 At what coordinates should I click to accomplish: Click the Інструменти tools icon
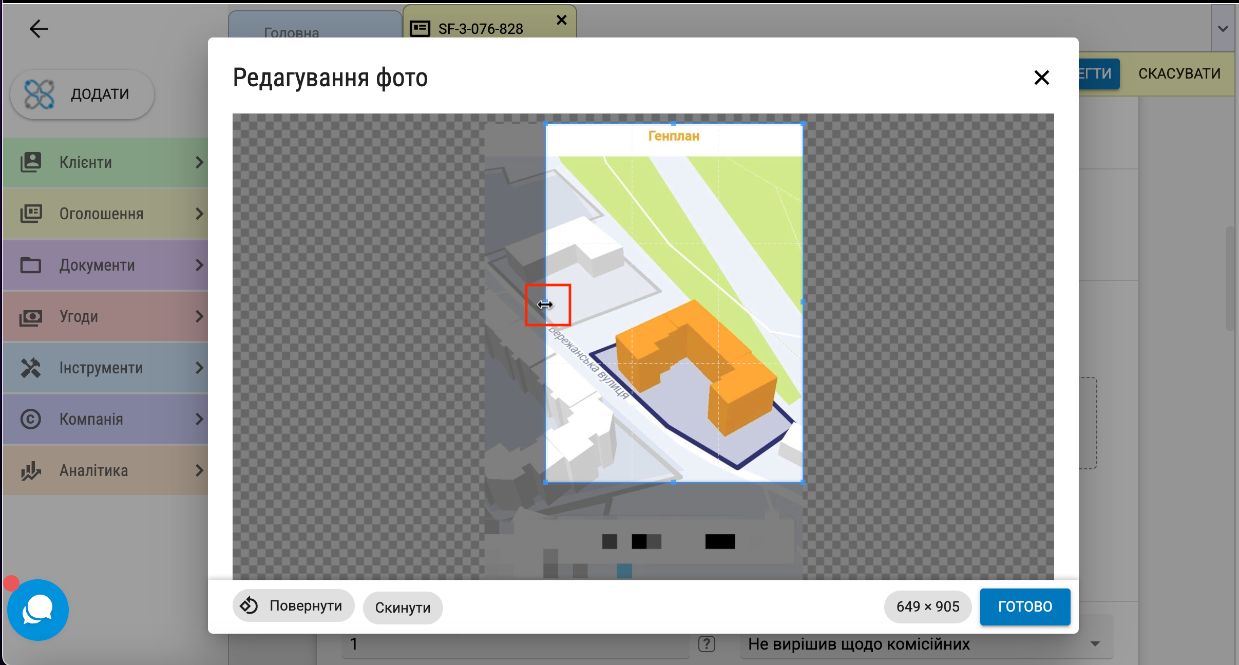click(x=31, y=368)
